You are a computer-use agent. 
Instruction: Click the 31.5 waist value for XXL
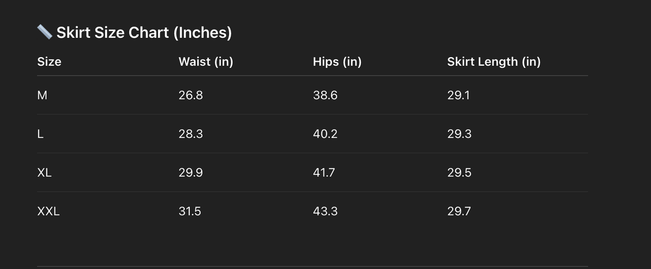coord(190,211)
